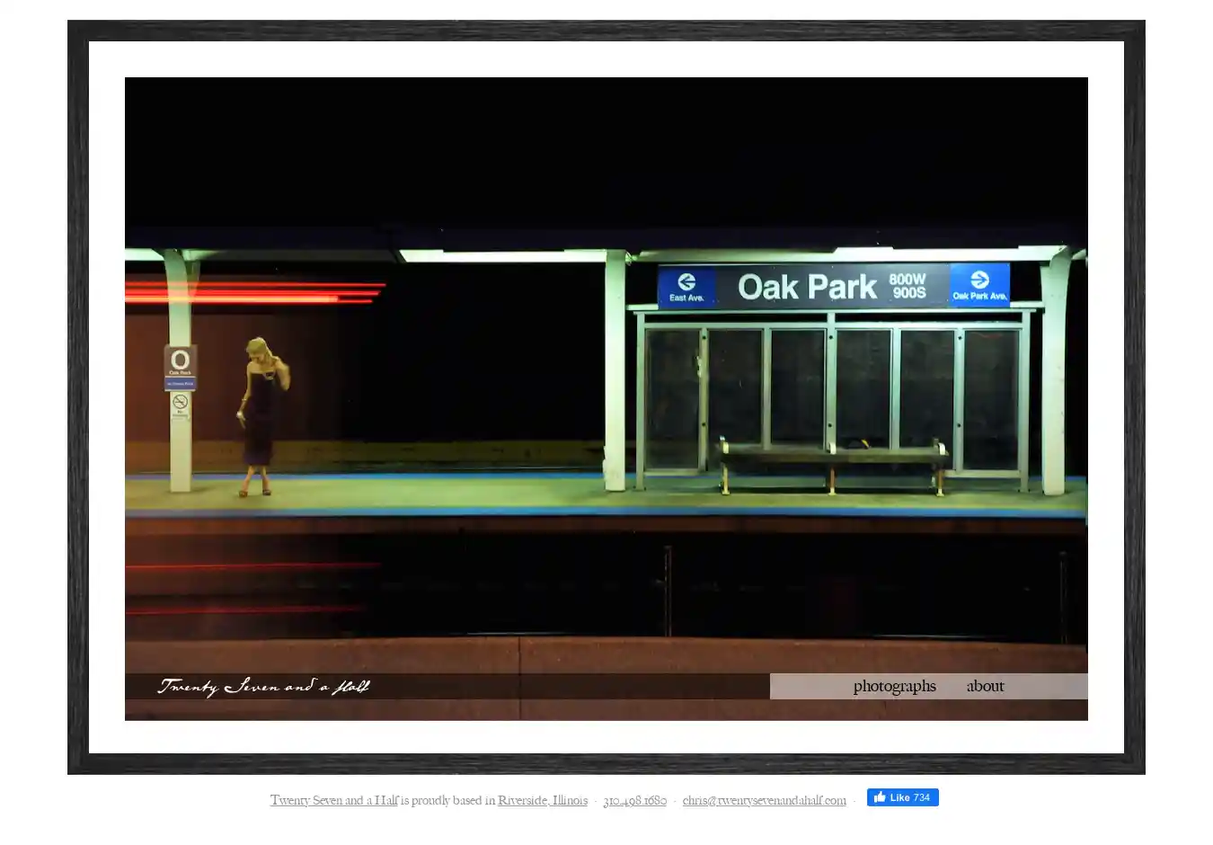Click the bench on the platform

(x=831, y=457)
